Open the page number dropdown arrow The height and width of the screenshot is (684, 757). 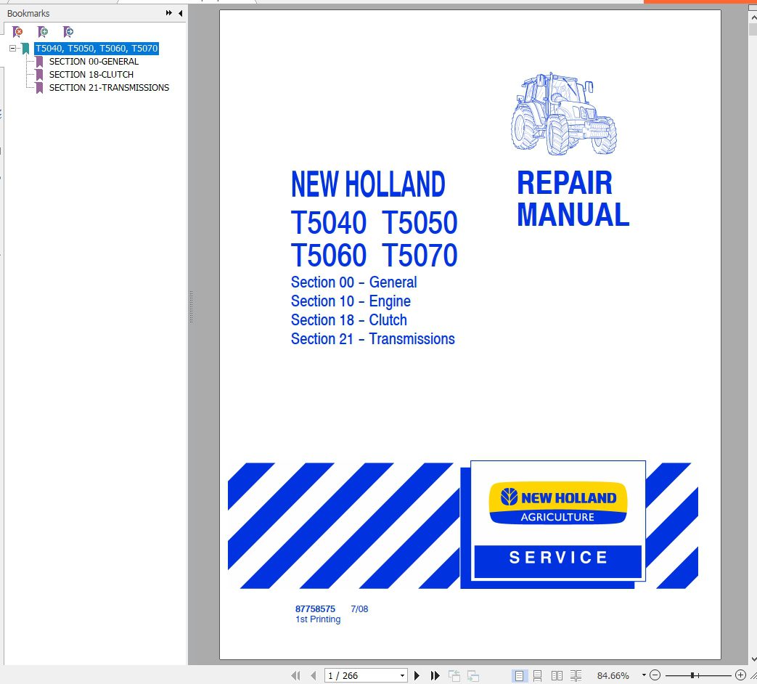pos(402,675)
